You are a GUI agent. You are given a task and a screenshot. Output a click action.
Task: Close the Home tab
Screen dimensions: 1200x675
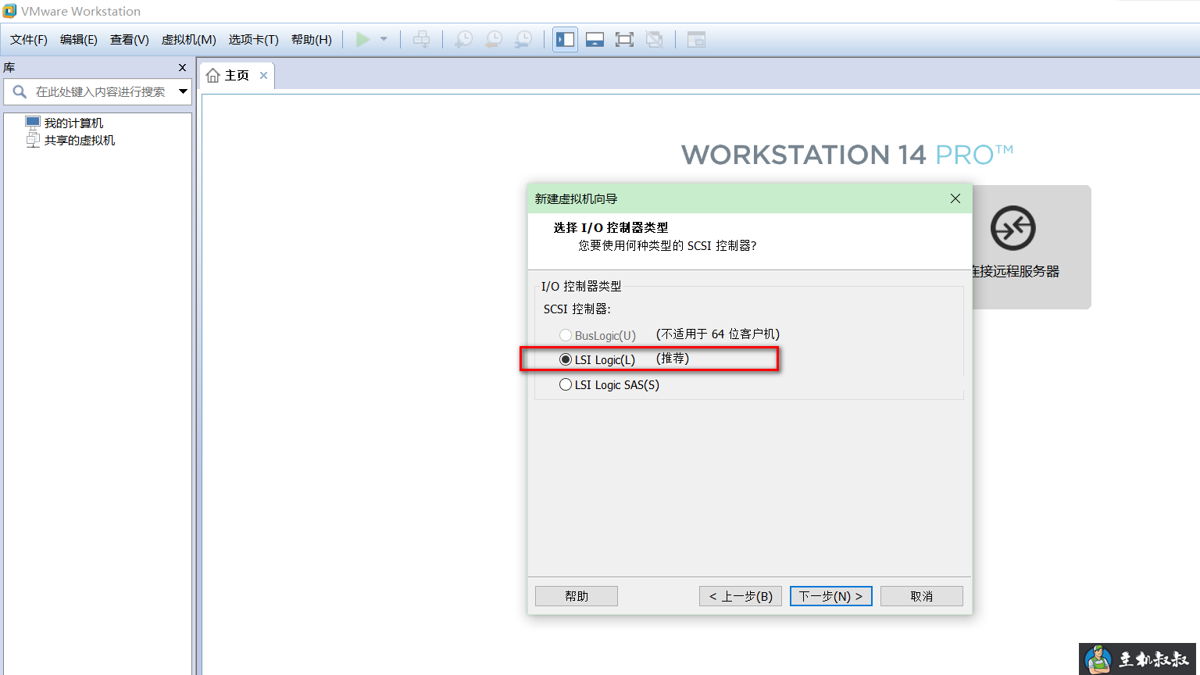coord(264,75)
